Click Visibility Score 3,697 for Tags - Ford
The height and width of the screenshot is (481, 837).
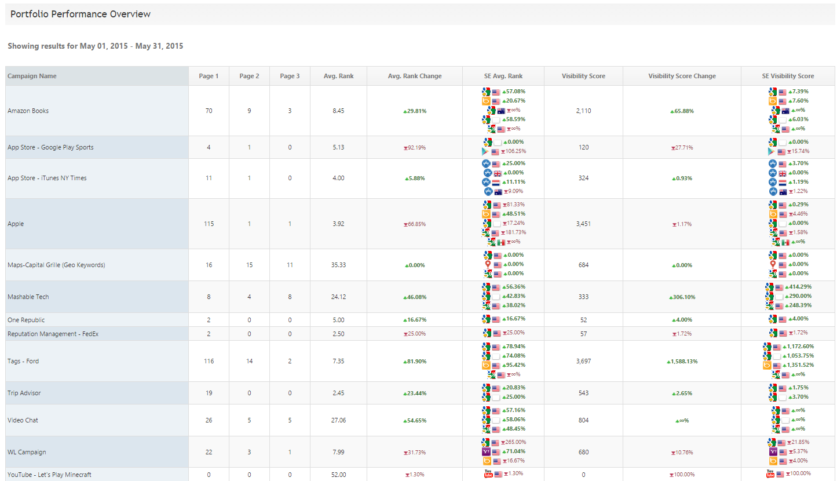[x=583, y=361]
